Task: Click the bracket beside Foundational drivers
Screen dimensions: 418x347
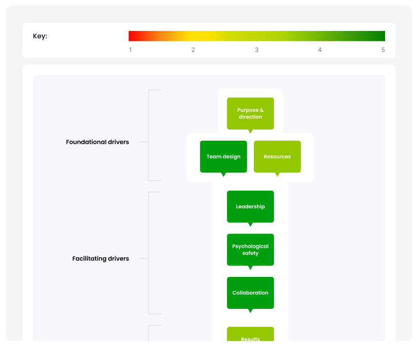Action: (x=149, y=135)
